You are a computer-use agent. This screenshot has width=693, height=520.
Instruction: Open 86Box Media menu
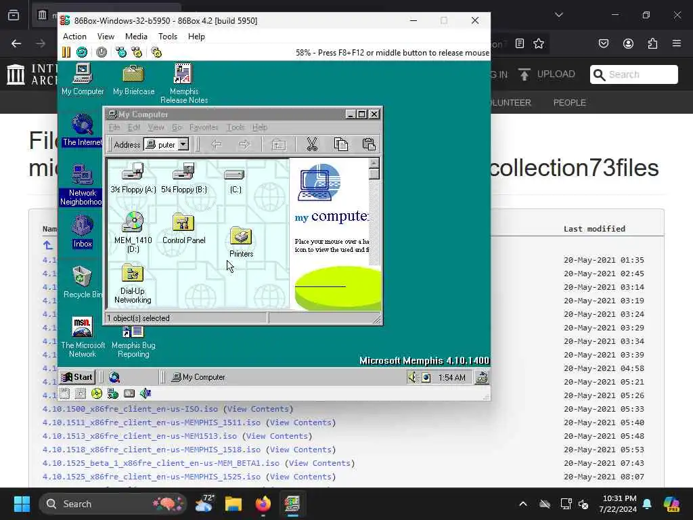click(x=136, y=37)
